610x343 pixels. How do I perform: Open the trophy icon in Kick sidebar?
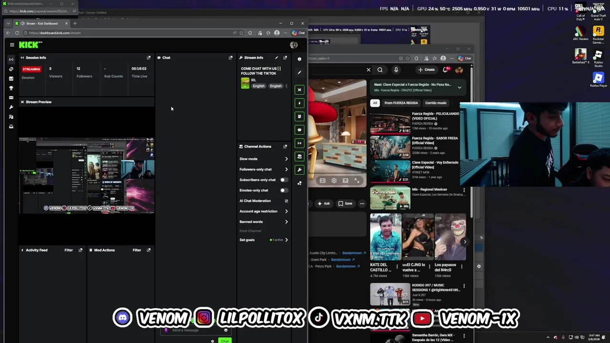[x=11, y=88]
